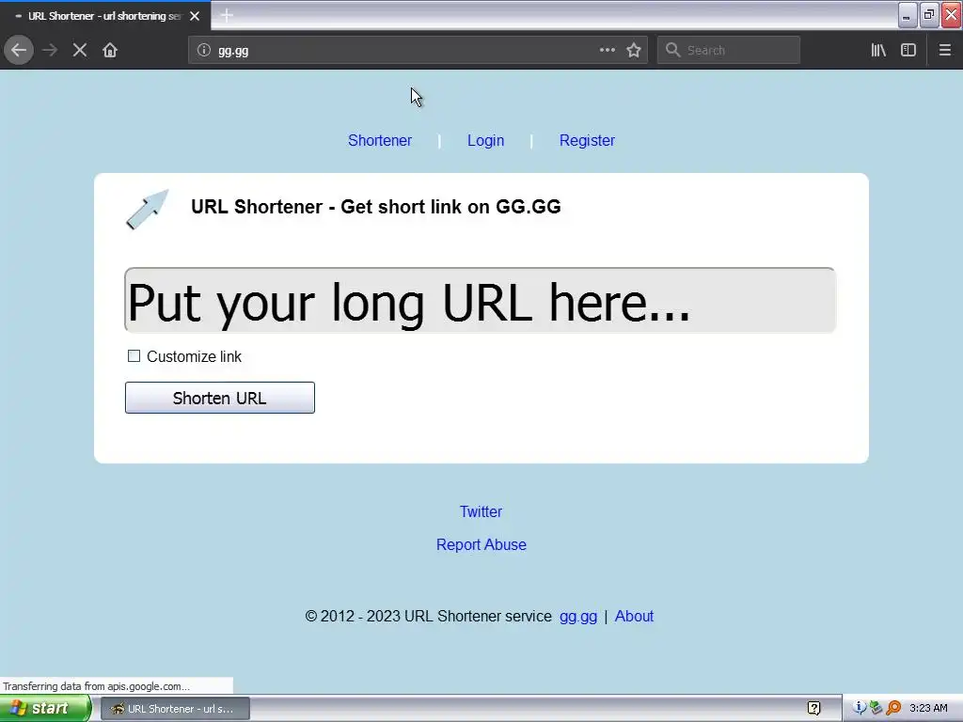963x722 pixels.
Task: Bookmark this page with the star
Action: (634, 51)
